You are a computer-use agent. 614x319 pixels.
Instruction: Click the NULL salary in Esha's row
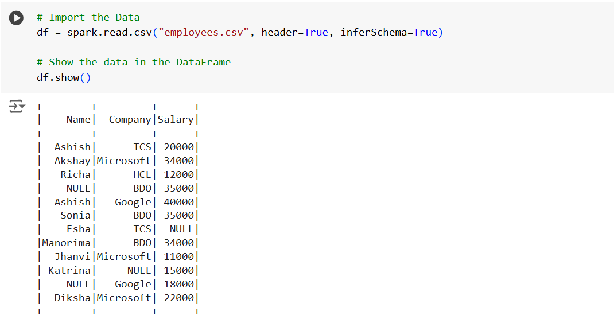181,229
